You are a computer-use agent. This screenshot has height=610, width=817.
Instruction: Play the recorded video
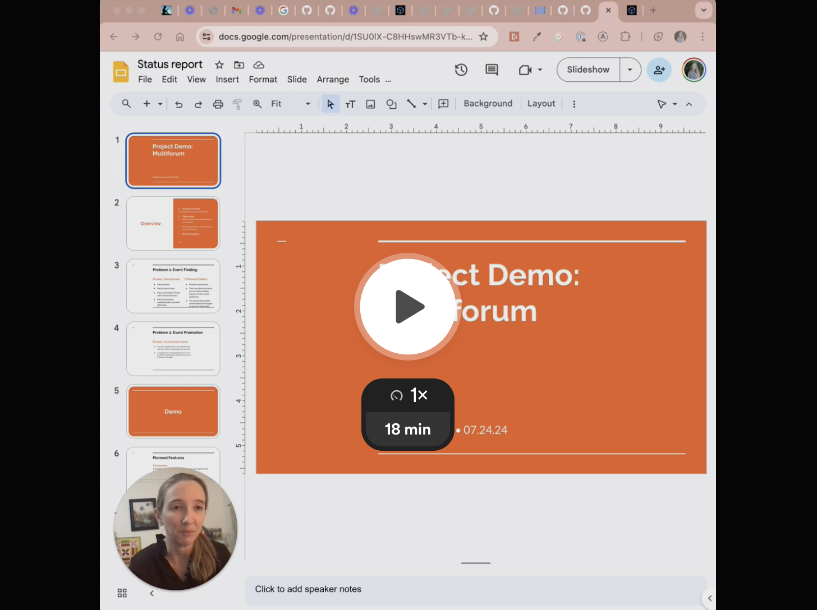(x=408, y=307)
